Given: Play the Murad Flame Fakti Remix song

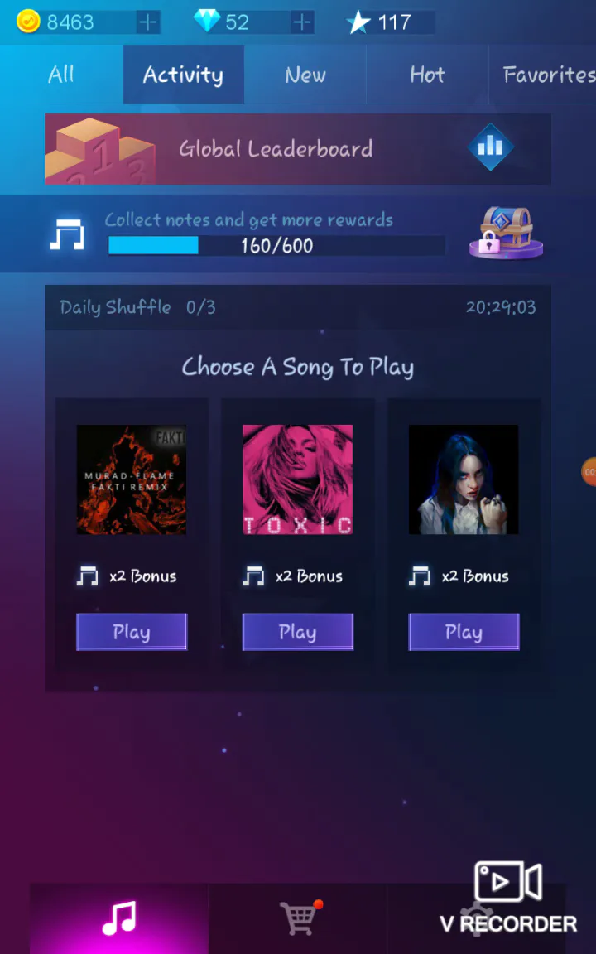Looking at the screenshot, I should click(x=132, y=632).
